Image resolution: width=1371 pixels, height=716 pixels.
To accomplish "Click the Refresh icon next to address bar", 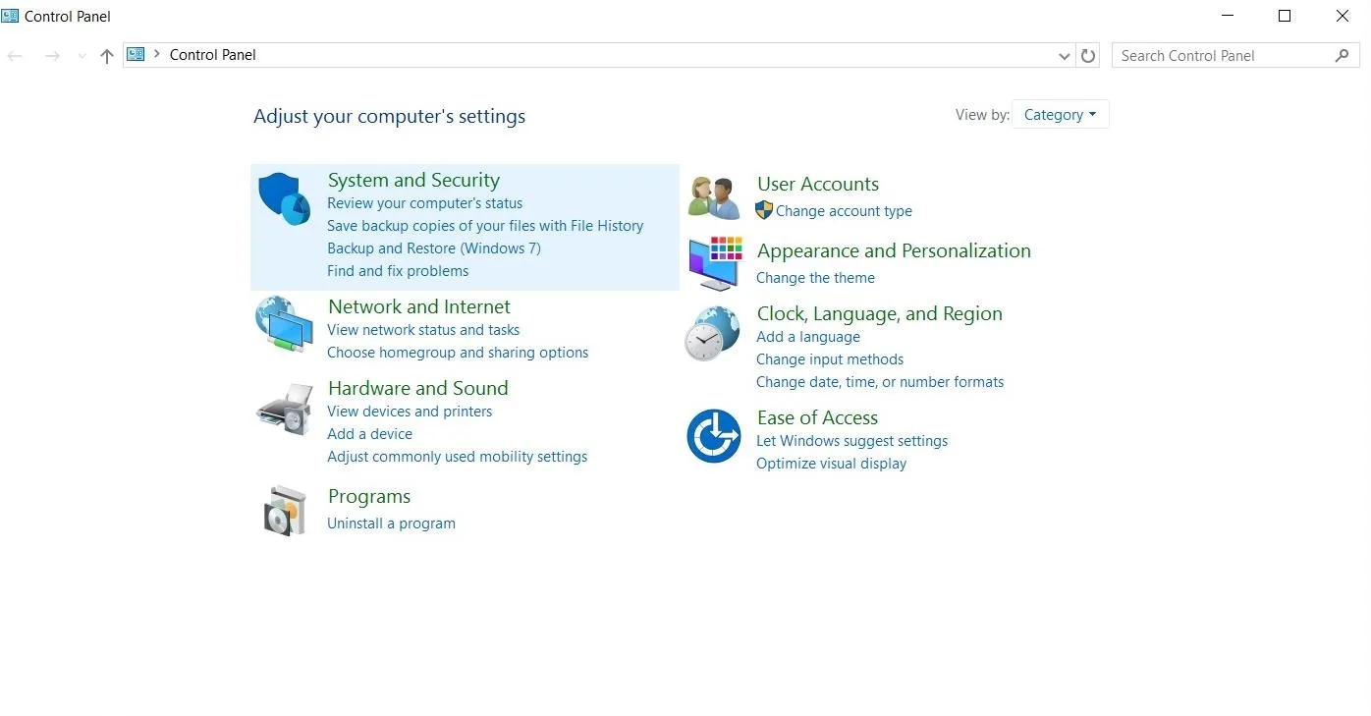I will (x=1088, y=56).
